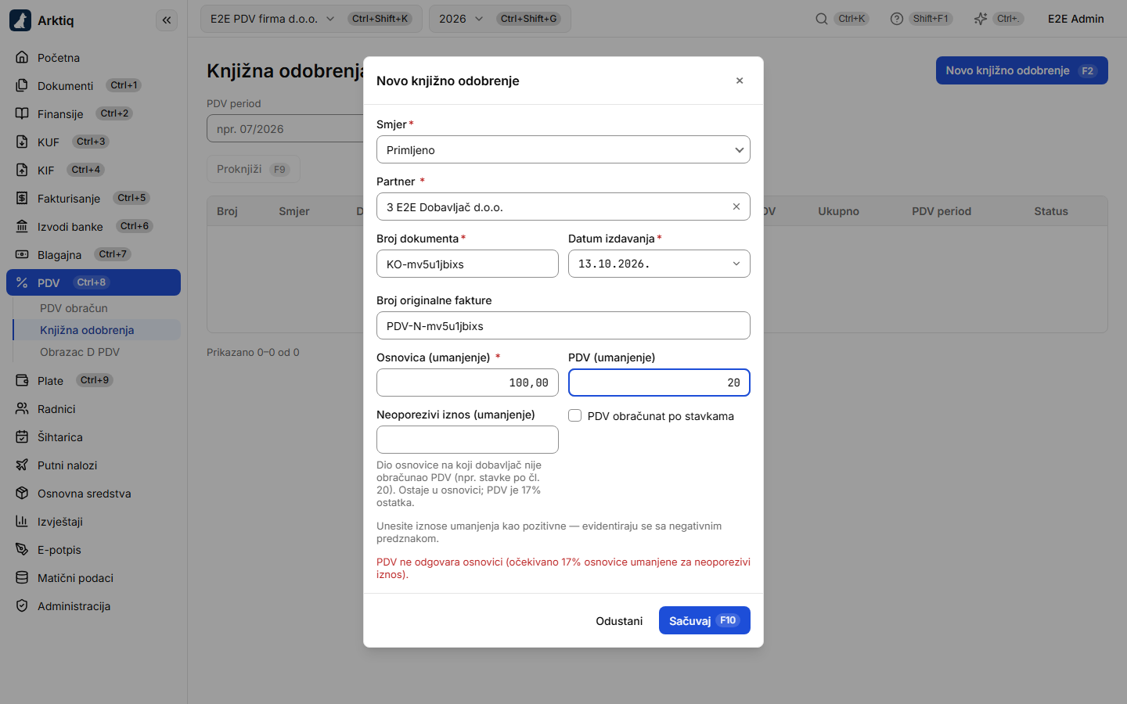Open help with the question mark icon
Viewport: 1127px width, 704px height.
(x=897, y=19)
